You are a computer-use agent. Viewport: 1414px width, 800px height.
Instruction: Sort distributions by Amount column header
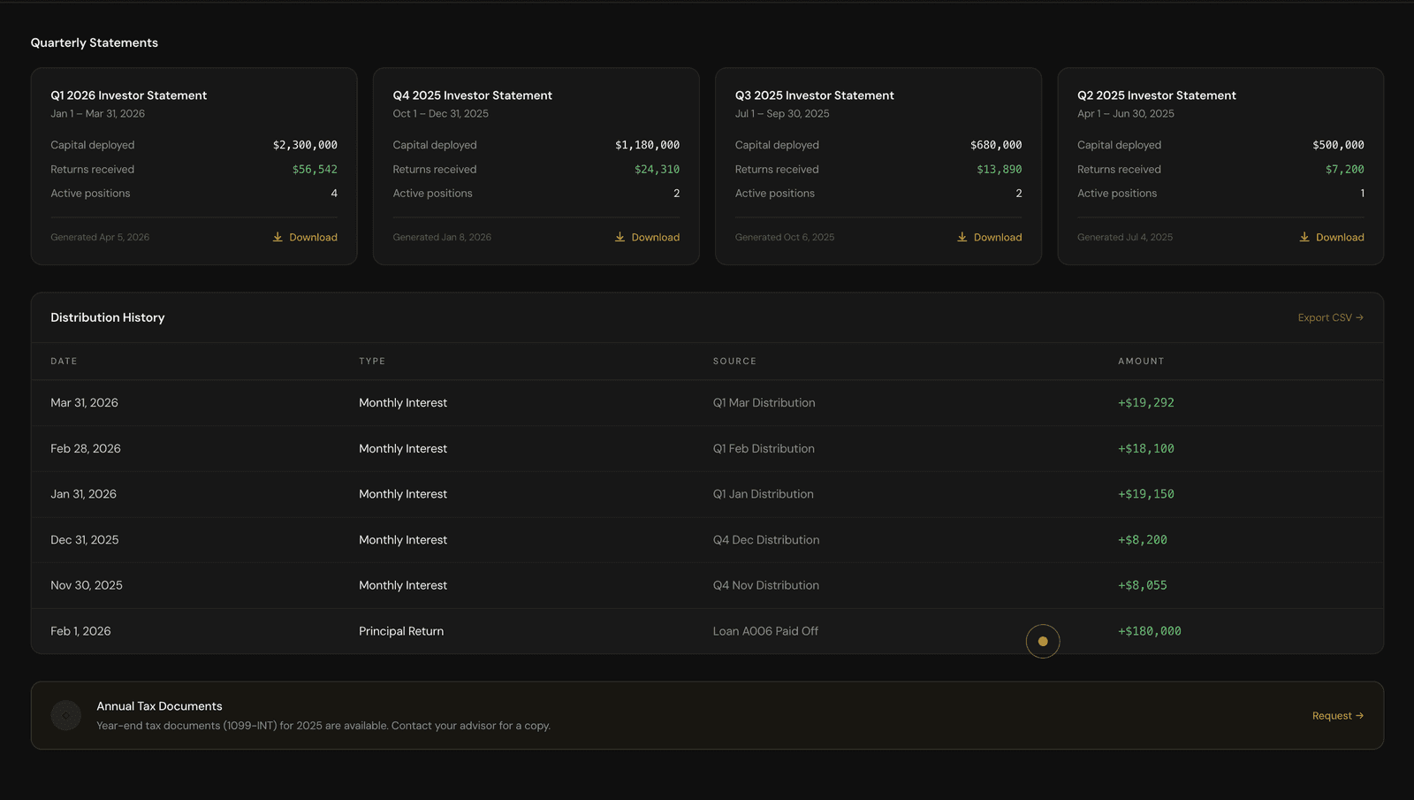pos(1141,362)
